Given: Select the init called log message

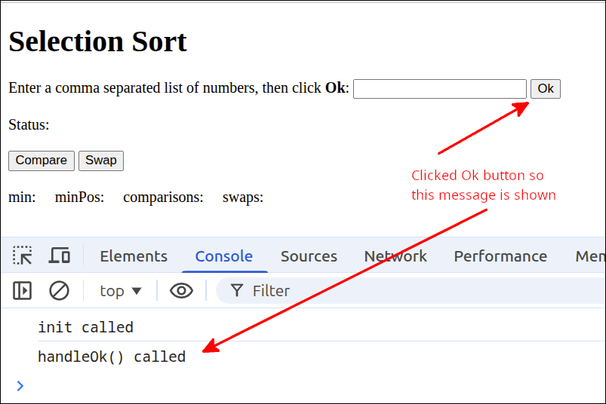Looking at the screenshot, I should (x=85, y=327).
